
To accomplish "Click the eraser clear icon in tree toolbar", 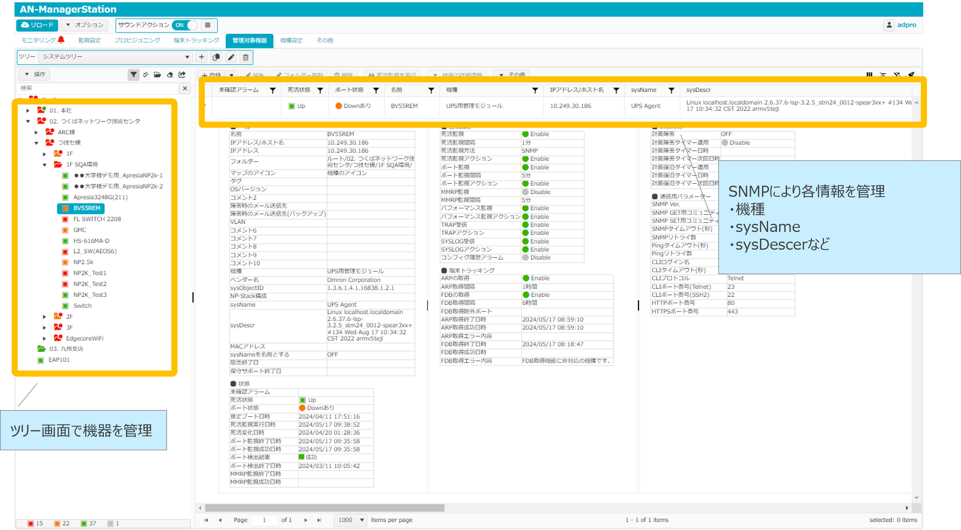I will pos(170,75).
